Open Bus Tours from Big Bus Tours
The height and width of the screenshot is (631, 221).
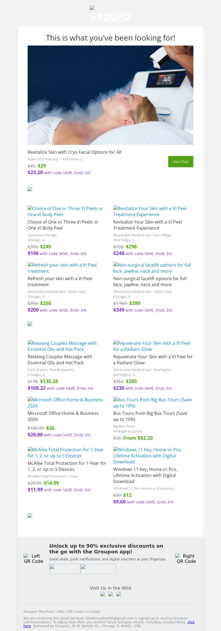point(150,416)
